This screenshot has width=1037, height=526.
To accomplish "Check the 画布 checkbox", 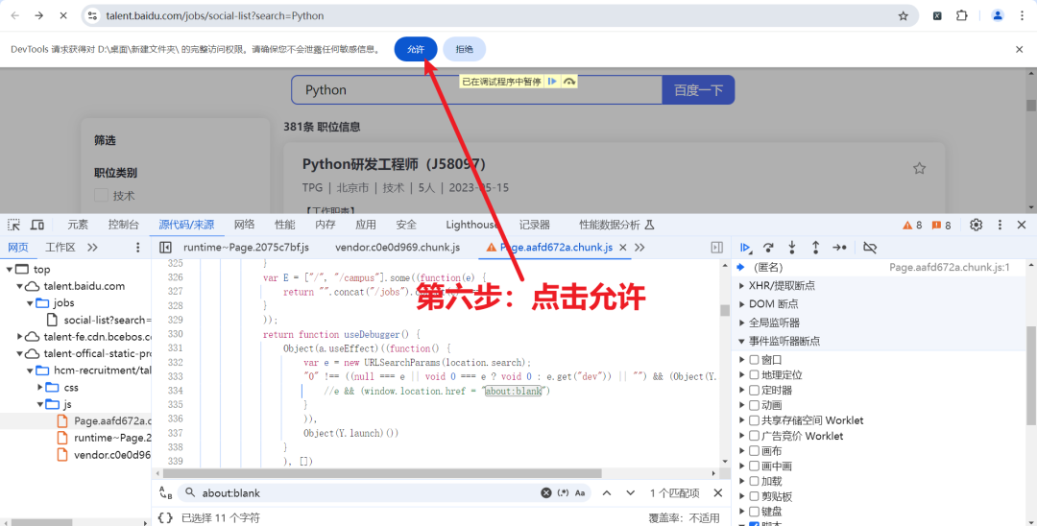I will (754, 451).
